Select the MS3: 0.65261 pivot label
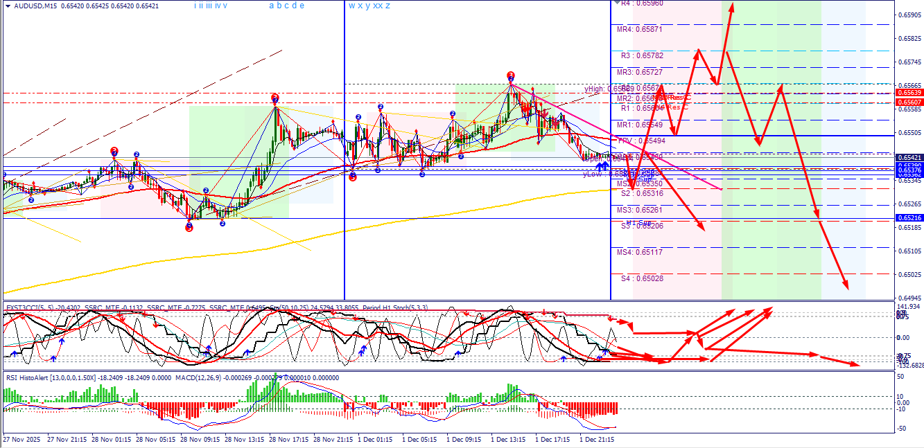The image size is (924, 448). click(x=639, y=210)
